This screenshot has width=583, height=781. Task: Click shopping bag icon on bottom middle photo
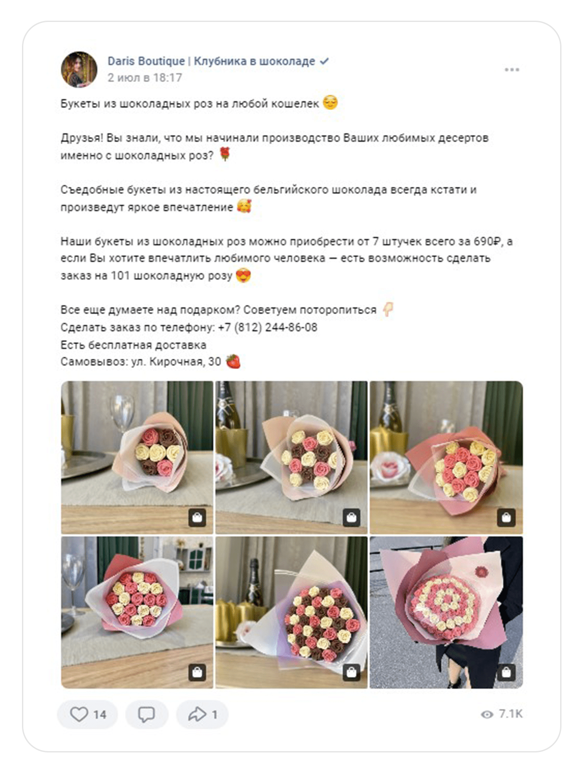click(351, 672)
